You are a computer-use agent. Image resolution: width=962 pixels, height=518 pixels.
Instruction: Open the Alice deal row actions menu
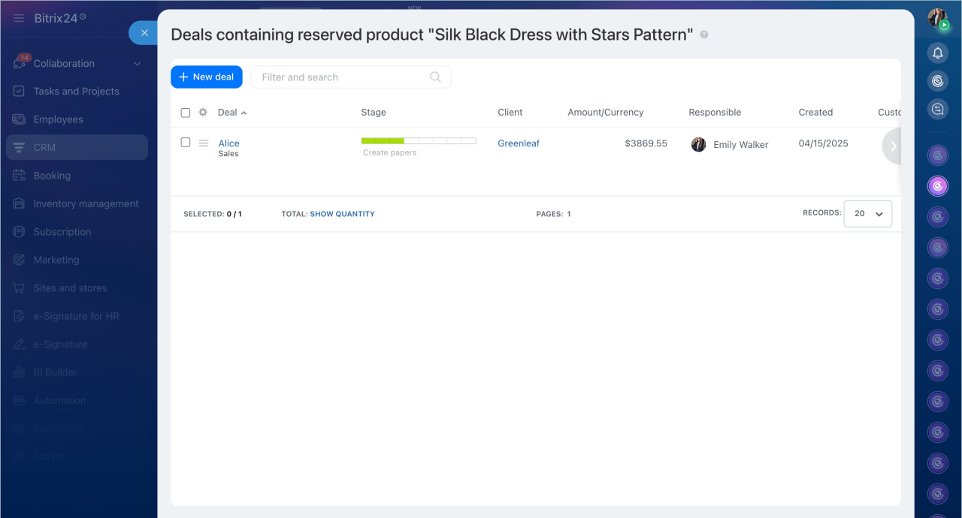pyautogui.click(x=204, y=143)
